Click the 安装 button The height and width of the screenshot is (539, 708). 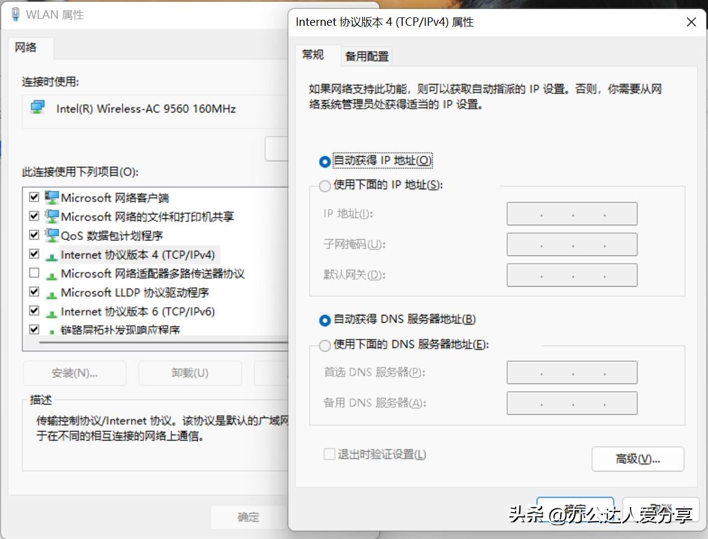(74, 373)
